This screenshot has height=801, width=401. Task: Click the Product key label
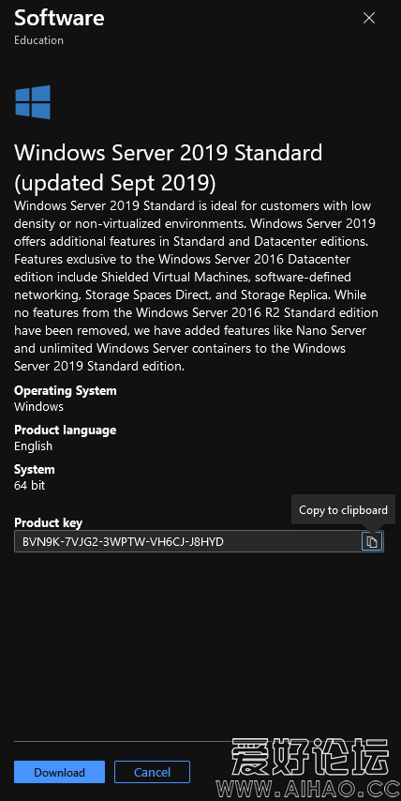coord(48,523)
